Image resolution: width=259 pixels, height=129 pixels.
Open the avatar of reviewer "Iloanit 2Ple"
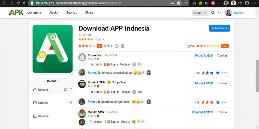point(82,84)
